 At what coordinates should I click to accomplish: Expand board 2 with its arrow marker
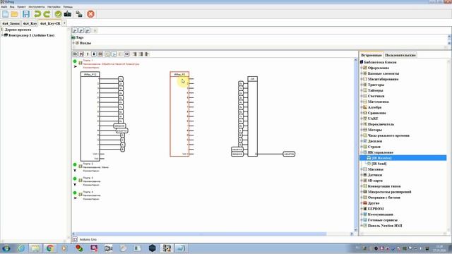(75, 170)
